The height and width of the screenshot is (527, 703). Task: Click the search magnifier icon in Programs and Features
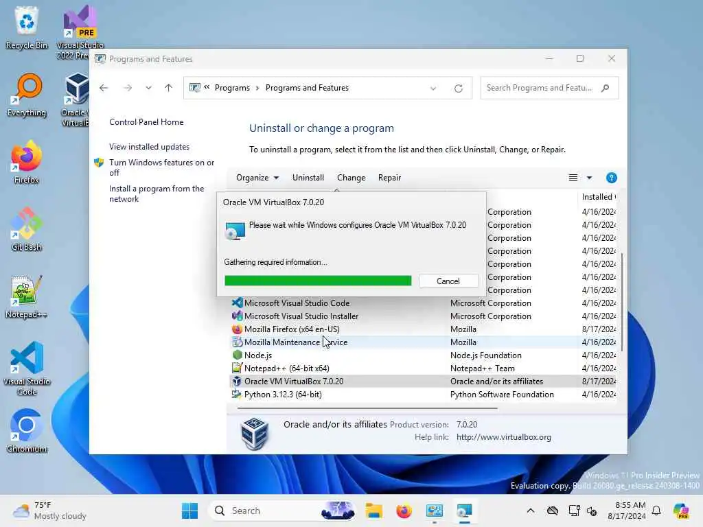(606, 88)
